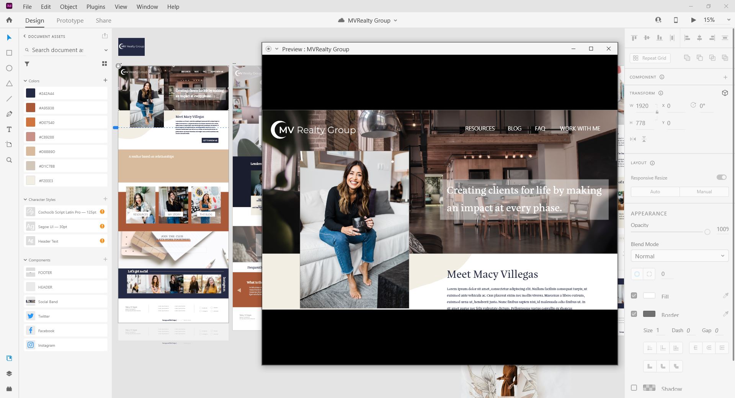Open the Layers panel

9,374
